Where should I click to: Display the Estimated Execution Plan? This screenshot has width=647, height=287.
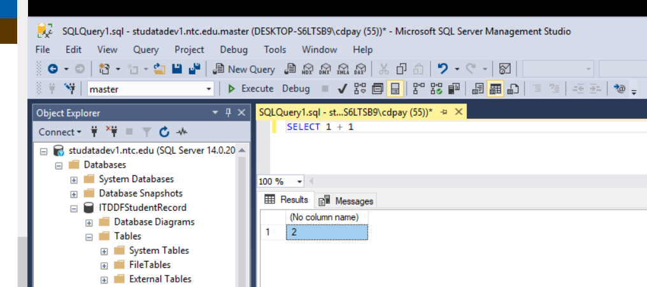(x=360, y=88)
